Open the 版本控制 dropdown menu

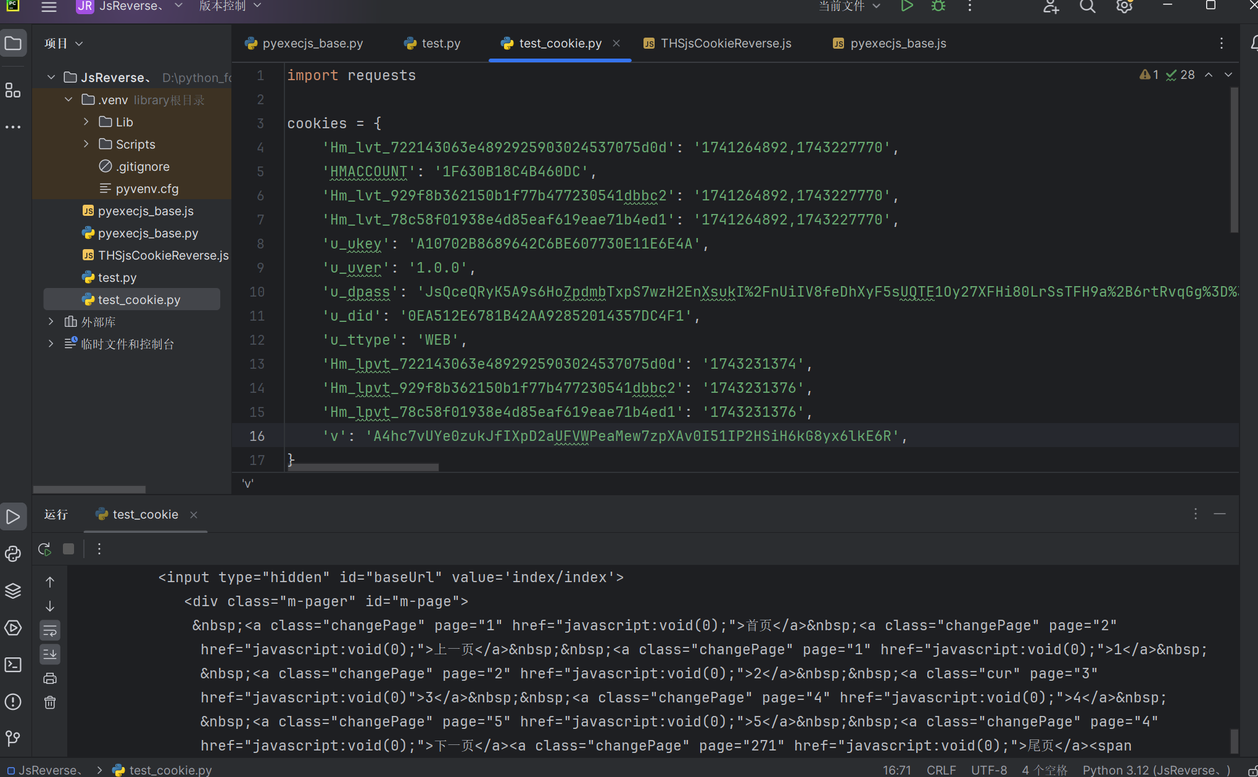pos(230,6)
